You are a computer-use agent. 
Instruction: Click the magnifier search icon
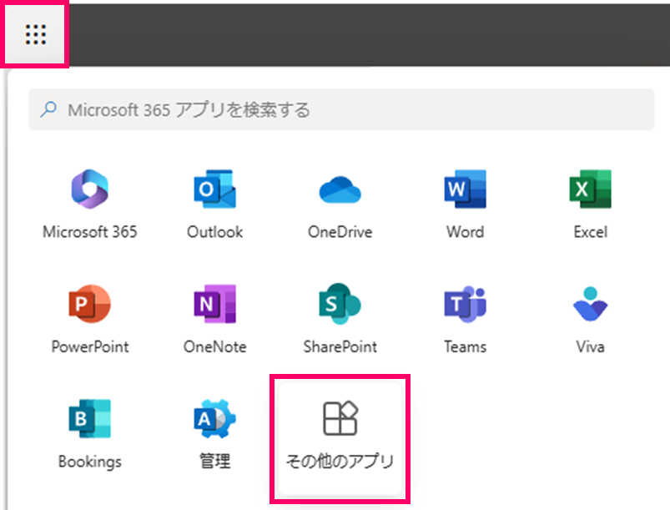(x=48, y=109)
